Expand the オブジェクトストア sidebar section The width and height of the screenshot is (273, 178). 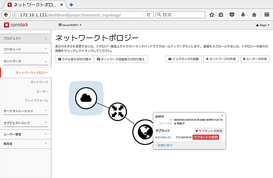[25, 123]
